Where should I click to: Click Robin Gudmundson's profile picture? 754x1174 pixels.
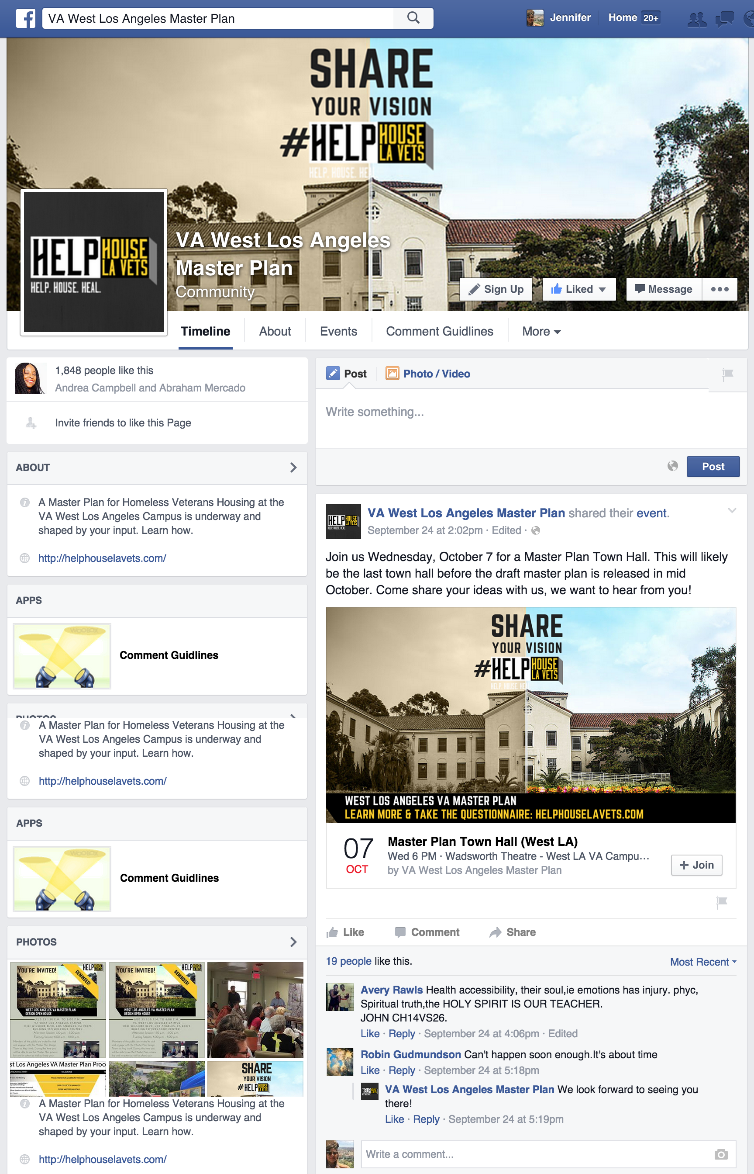340,1061
